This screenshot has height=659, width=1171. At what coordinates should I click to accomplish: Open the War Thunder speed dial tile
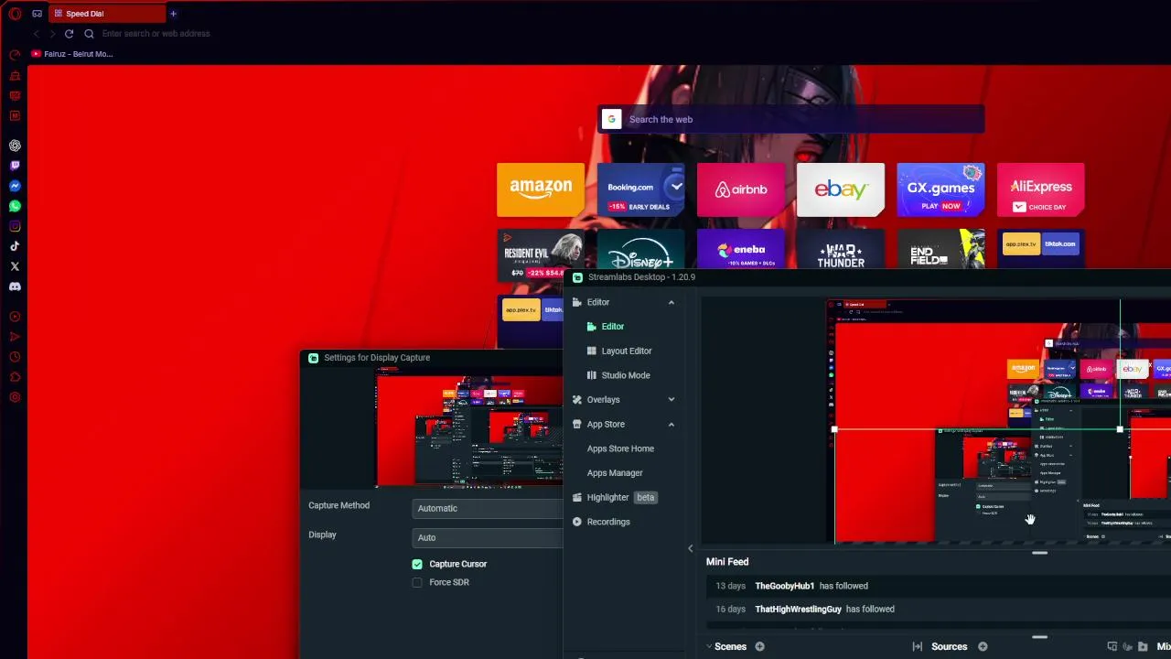841,249
